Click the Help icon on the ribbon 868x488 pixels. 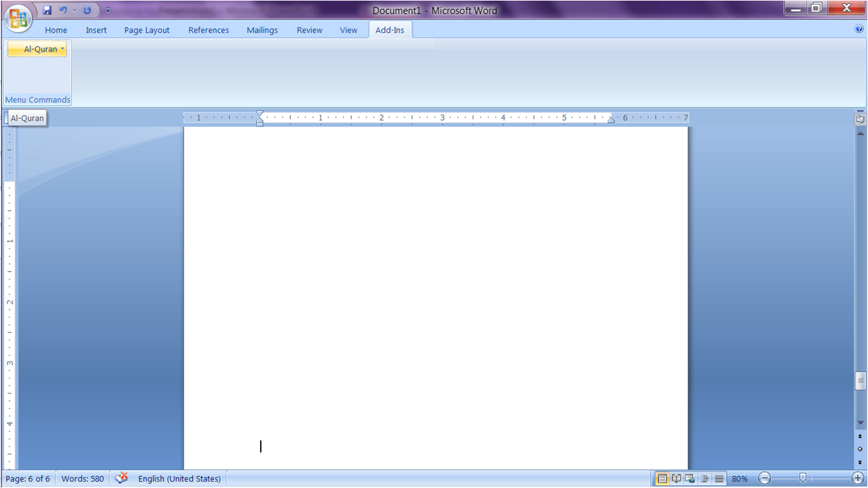point(859,29)
